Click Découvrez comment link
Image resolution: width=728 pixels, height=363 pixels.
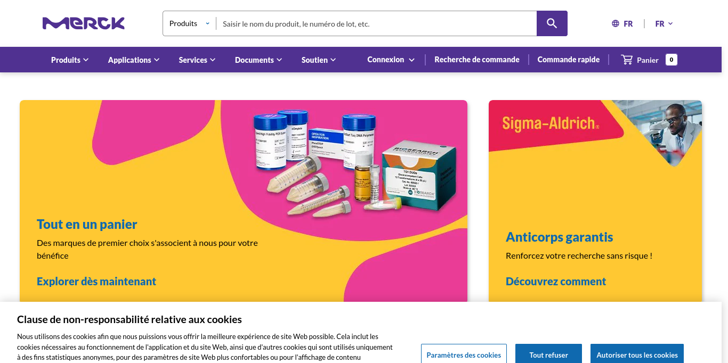[556, 281]
